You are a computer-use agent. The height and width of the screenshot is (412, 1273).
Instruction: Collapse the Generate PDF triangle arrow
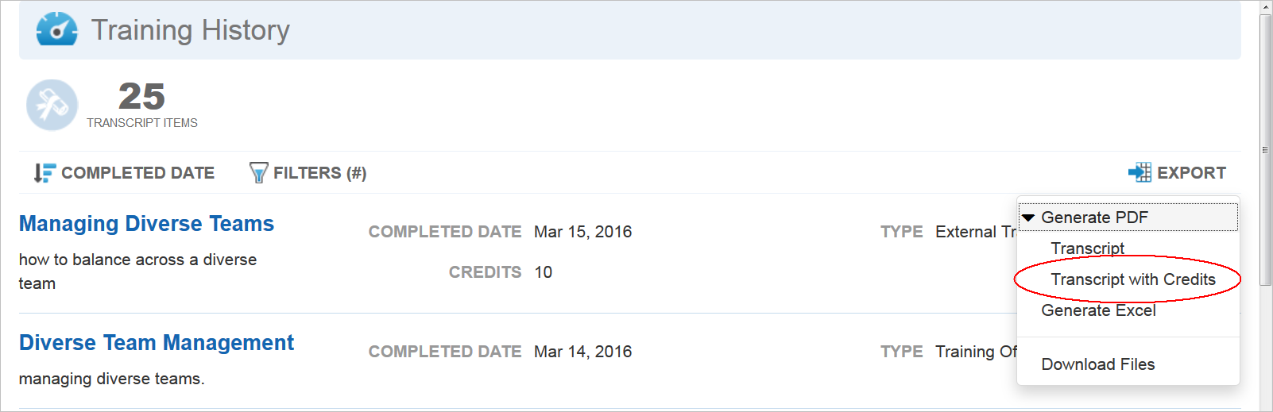click(1028, 218)
